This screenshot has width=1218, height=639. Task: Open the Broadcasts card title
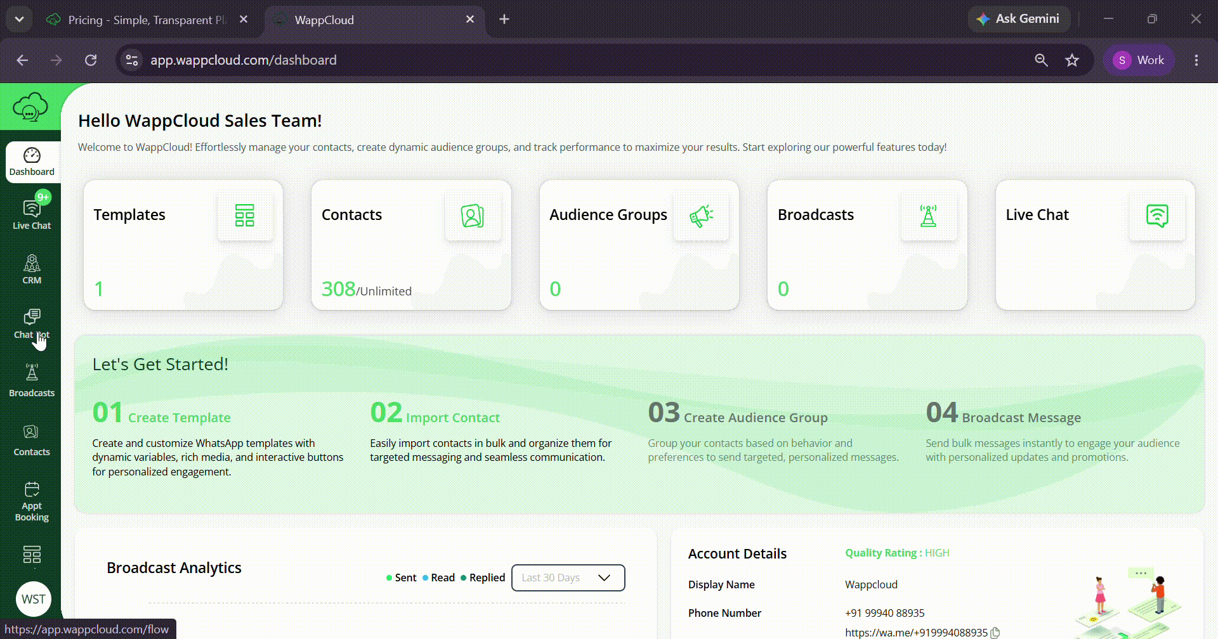coord(816,215)
